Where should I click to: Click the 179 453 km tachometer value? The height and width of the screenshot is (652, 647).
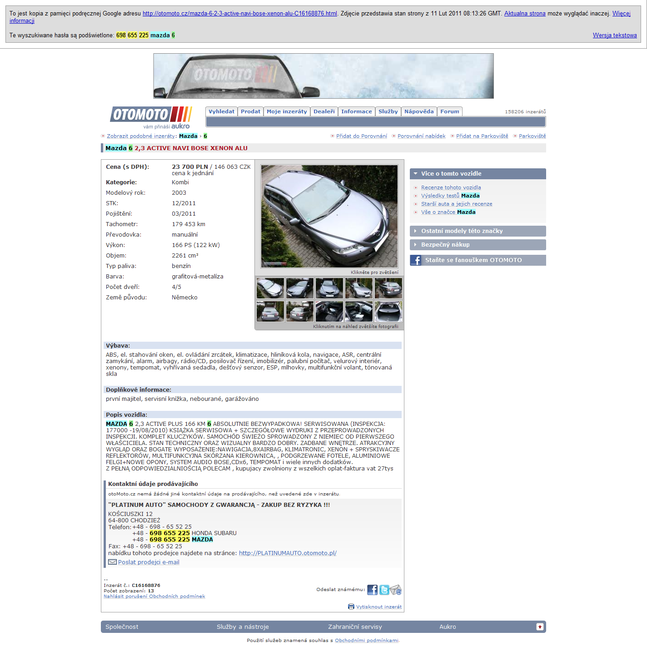[x=189, y=224]
